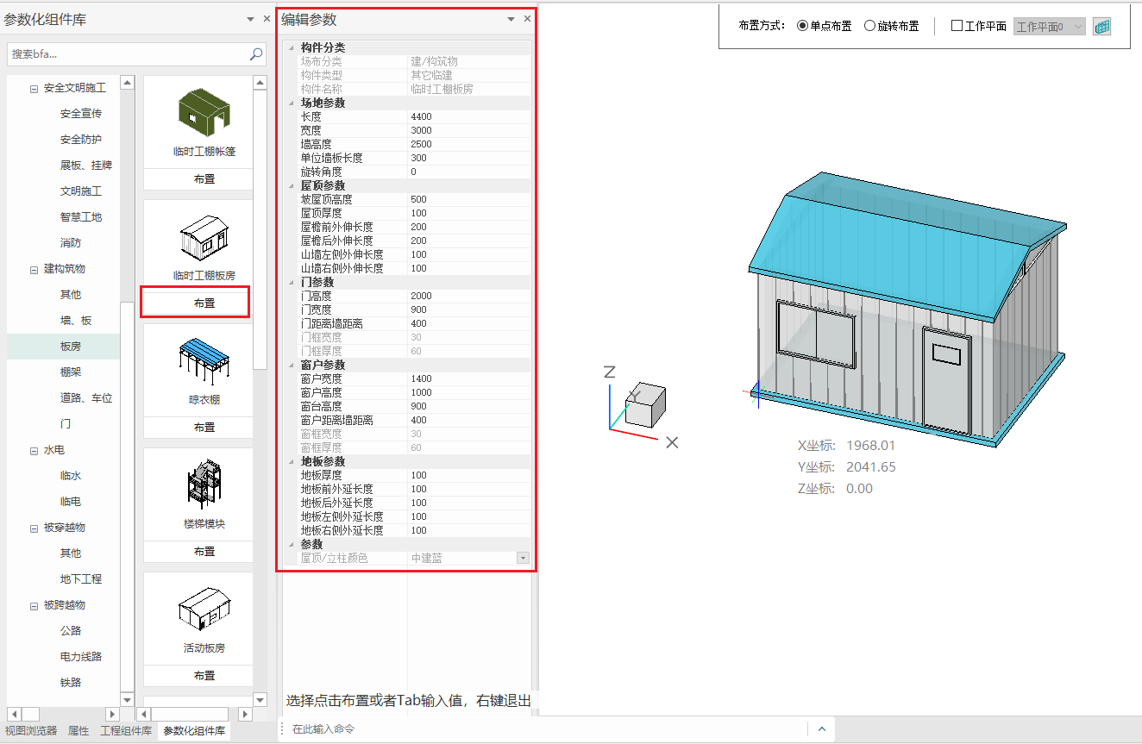Switch to the 工程组件库 tab
The image size is (1142, 744).
pyautogui.click(x=126, y=730)
